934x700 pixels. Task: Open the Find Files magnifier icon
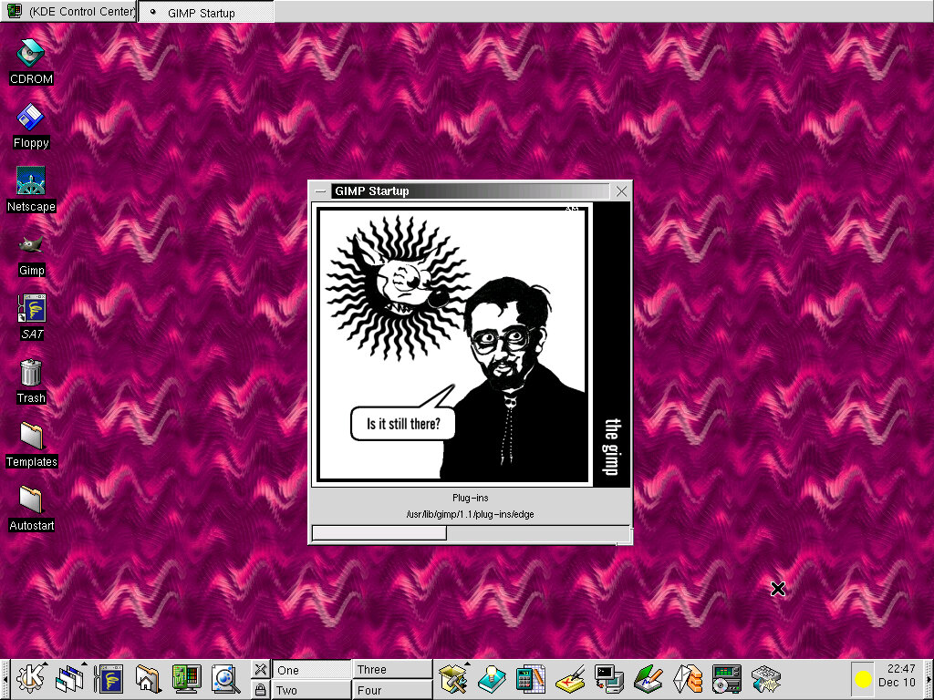point(224,679)
